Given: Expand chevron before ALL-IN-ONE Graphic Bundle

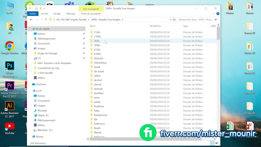Looking at the screenshot, I should 54,20.
